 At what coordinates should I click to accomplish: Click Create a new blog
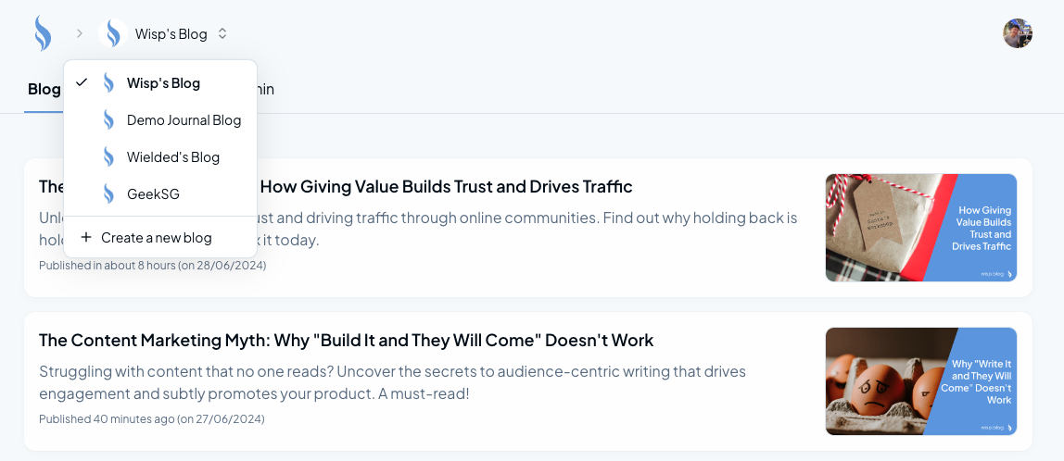156,238
